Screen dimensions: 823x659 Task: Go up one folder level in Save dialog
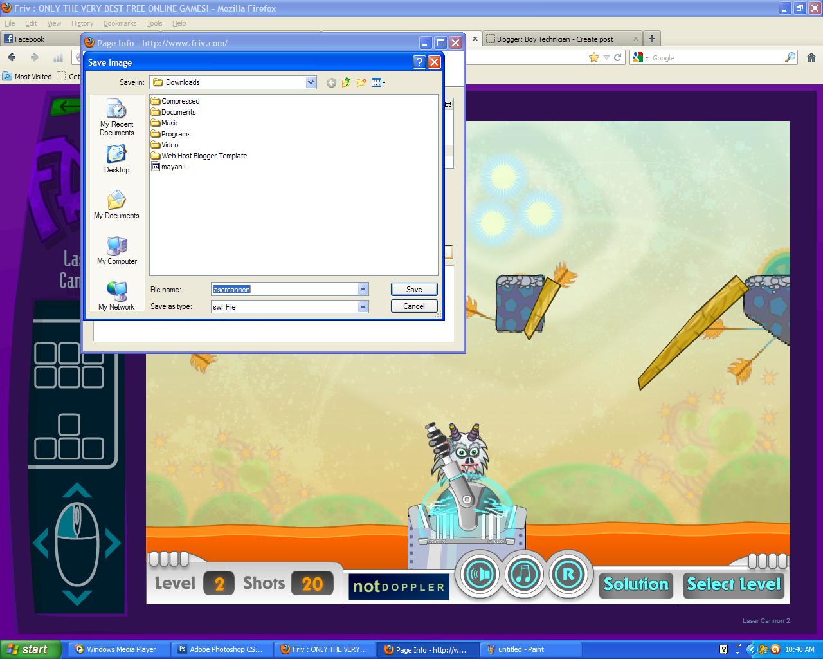[347, 82]
